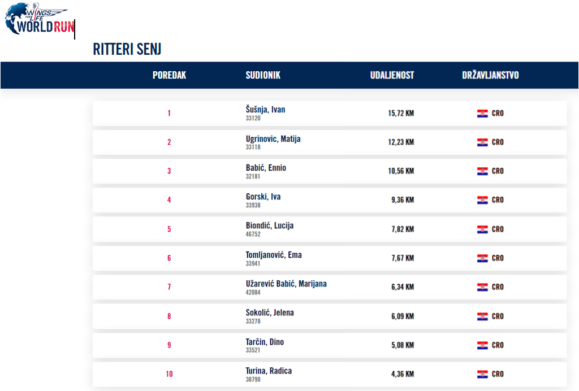
Task: Click the UDALJENOST column header
Action: (392, 75)
